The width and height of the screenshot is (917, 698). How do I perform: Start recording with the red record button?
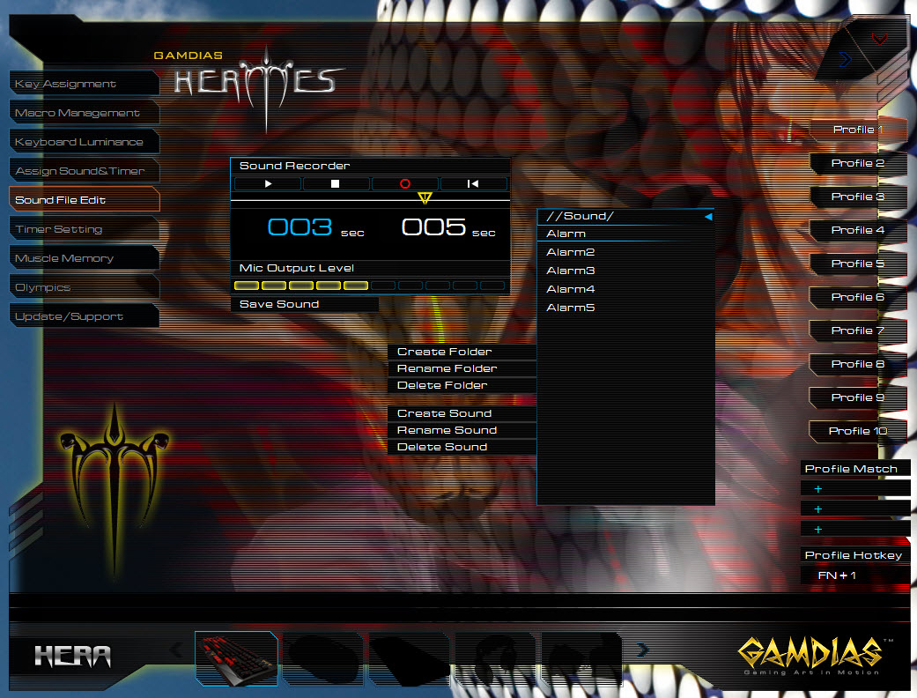coord(404,183)
